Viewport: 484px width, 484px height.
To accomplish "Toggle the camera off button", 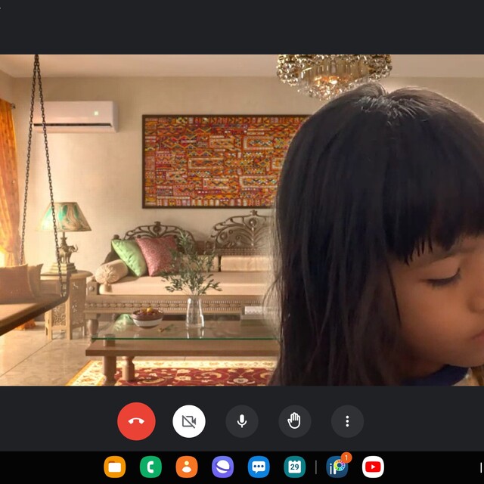I will pos(189,421).
